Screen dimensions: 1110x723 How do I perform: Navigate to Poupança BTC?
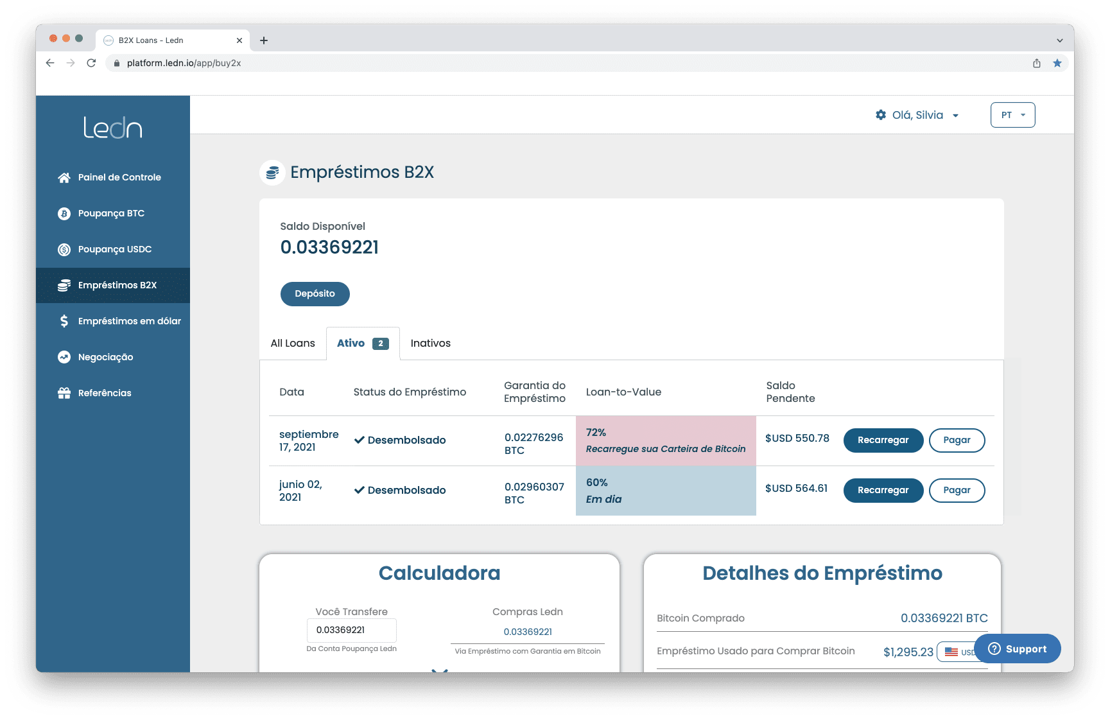(113, 214)
